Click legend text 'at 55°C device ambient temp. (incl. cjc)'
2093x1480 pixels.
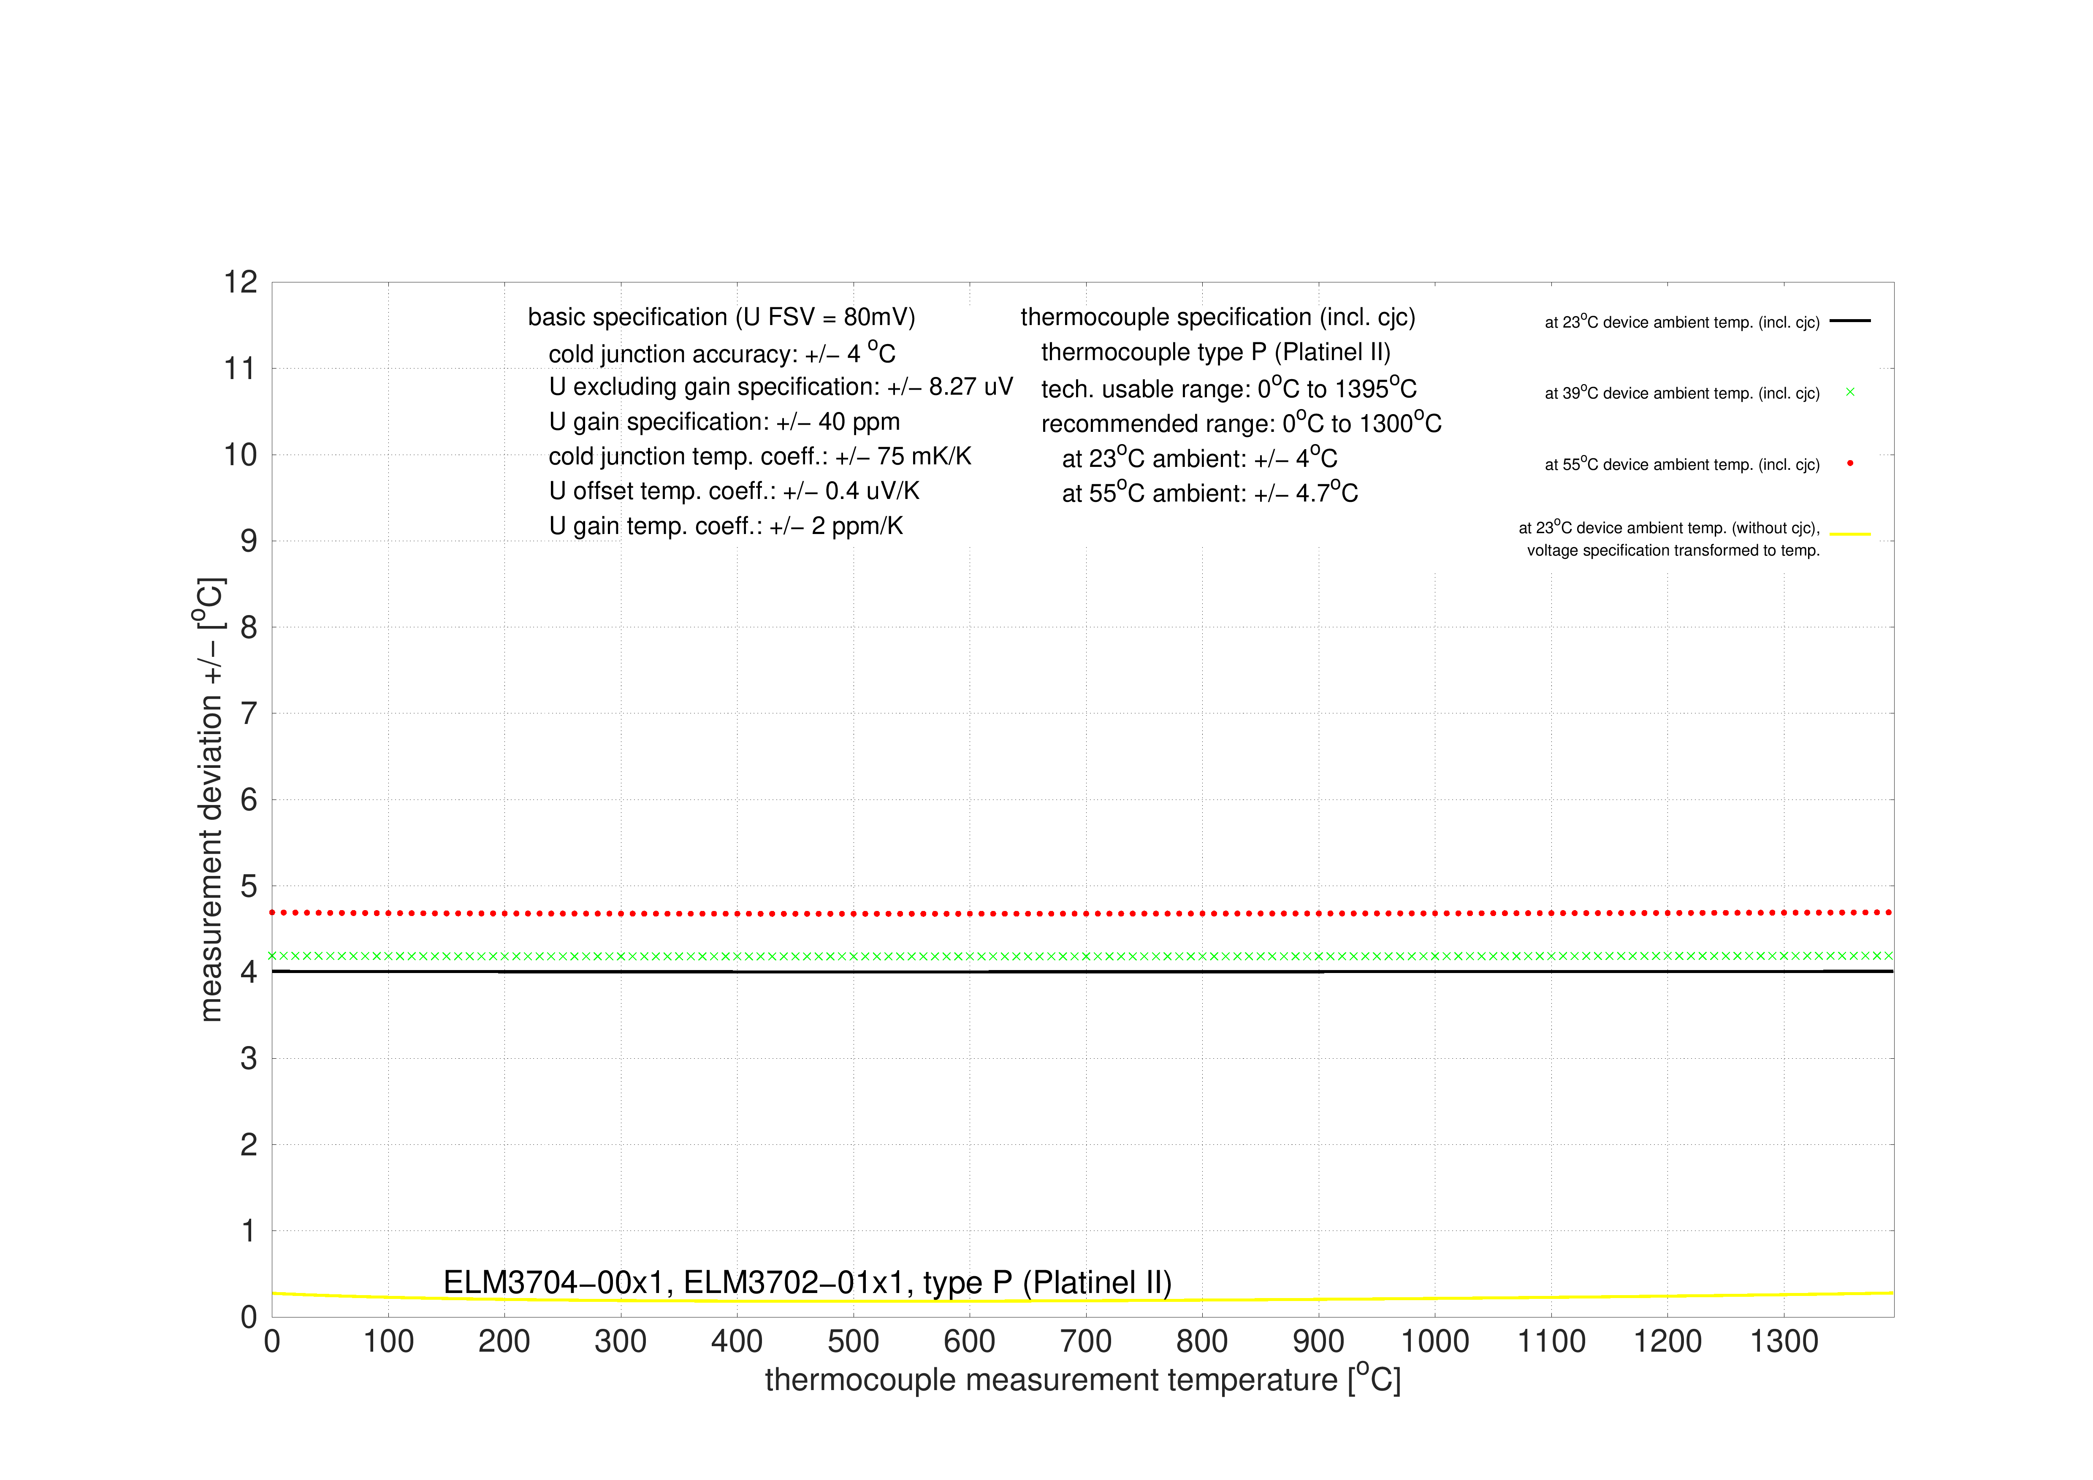tap(1682, 463)
